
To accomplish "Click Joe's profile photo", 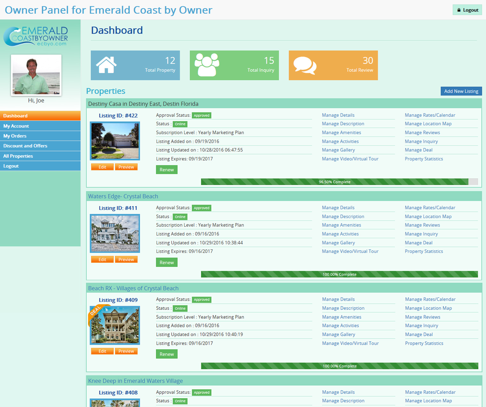I will (36, 75).
